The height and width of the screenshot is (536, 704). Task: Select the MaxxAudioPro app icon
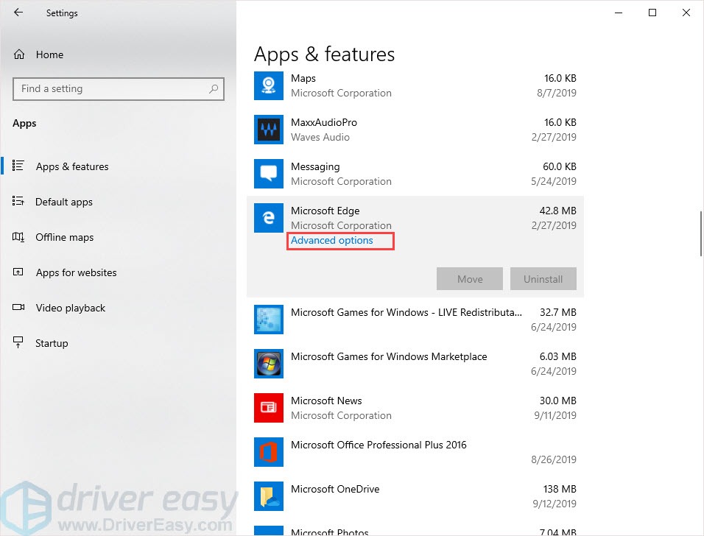click(x=269, y=130)
